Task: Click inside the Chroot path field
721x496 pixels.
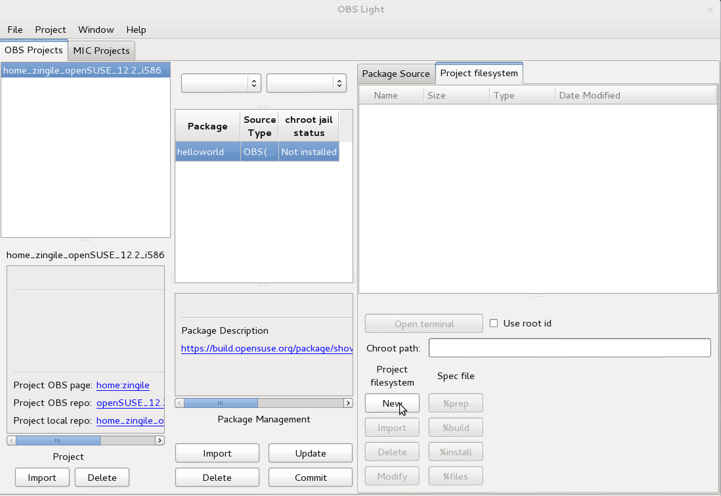Action: pos(569,348)
